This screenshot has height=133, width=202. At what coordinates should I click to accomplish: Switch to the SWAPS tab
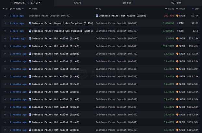click(x=78, y=3)
